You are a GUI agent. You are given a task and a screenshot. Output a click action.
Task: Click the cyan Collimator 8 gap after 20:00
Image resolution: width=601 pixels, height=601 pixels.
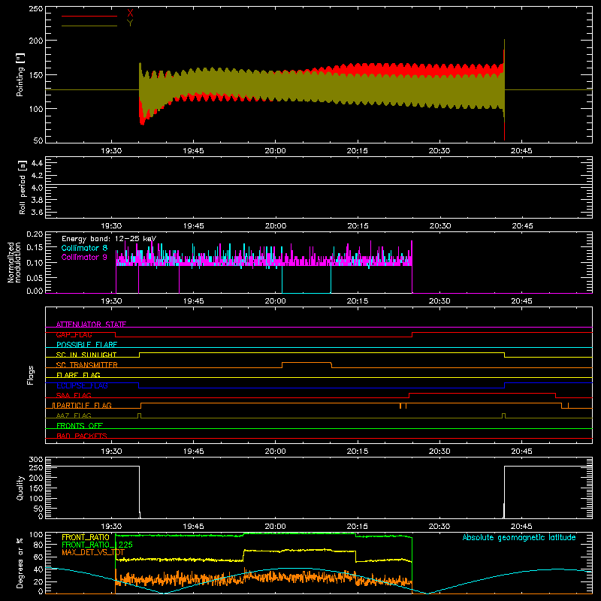[x=307, y=279]
